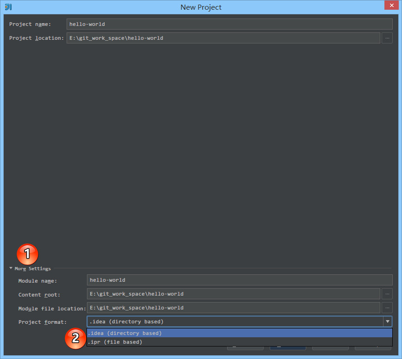Viewport: 402px width, 359px height.
Task: Open the Content root browse button
Action: pyautogui.click(x=387, y=294)
